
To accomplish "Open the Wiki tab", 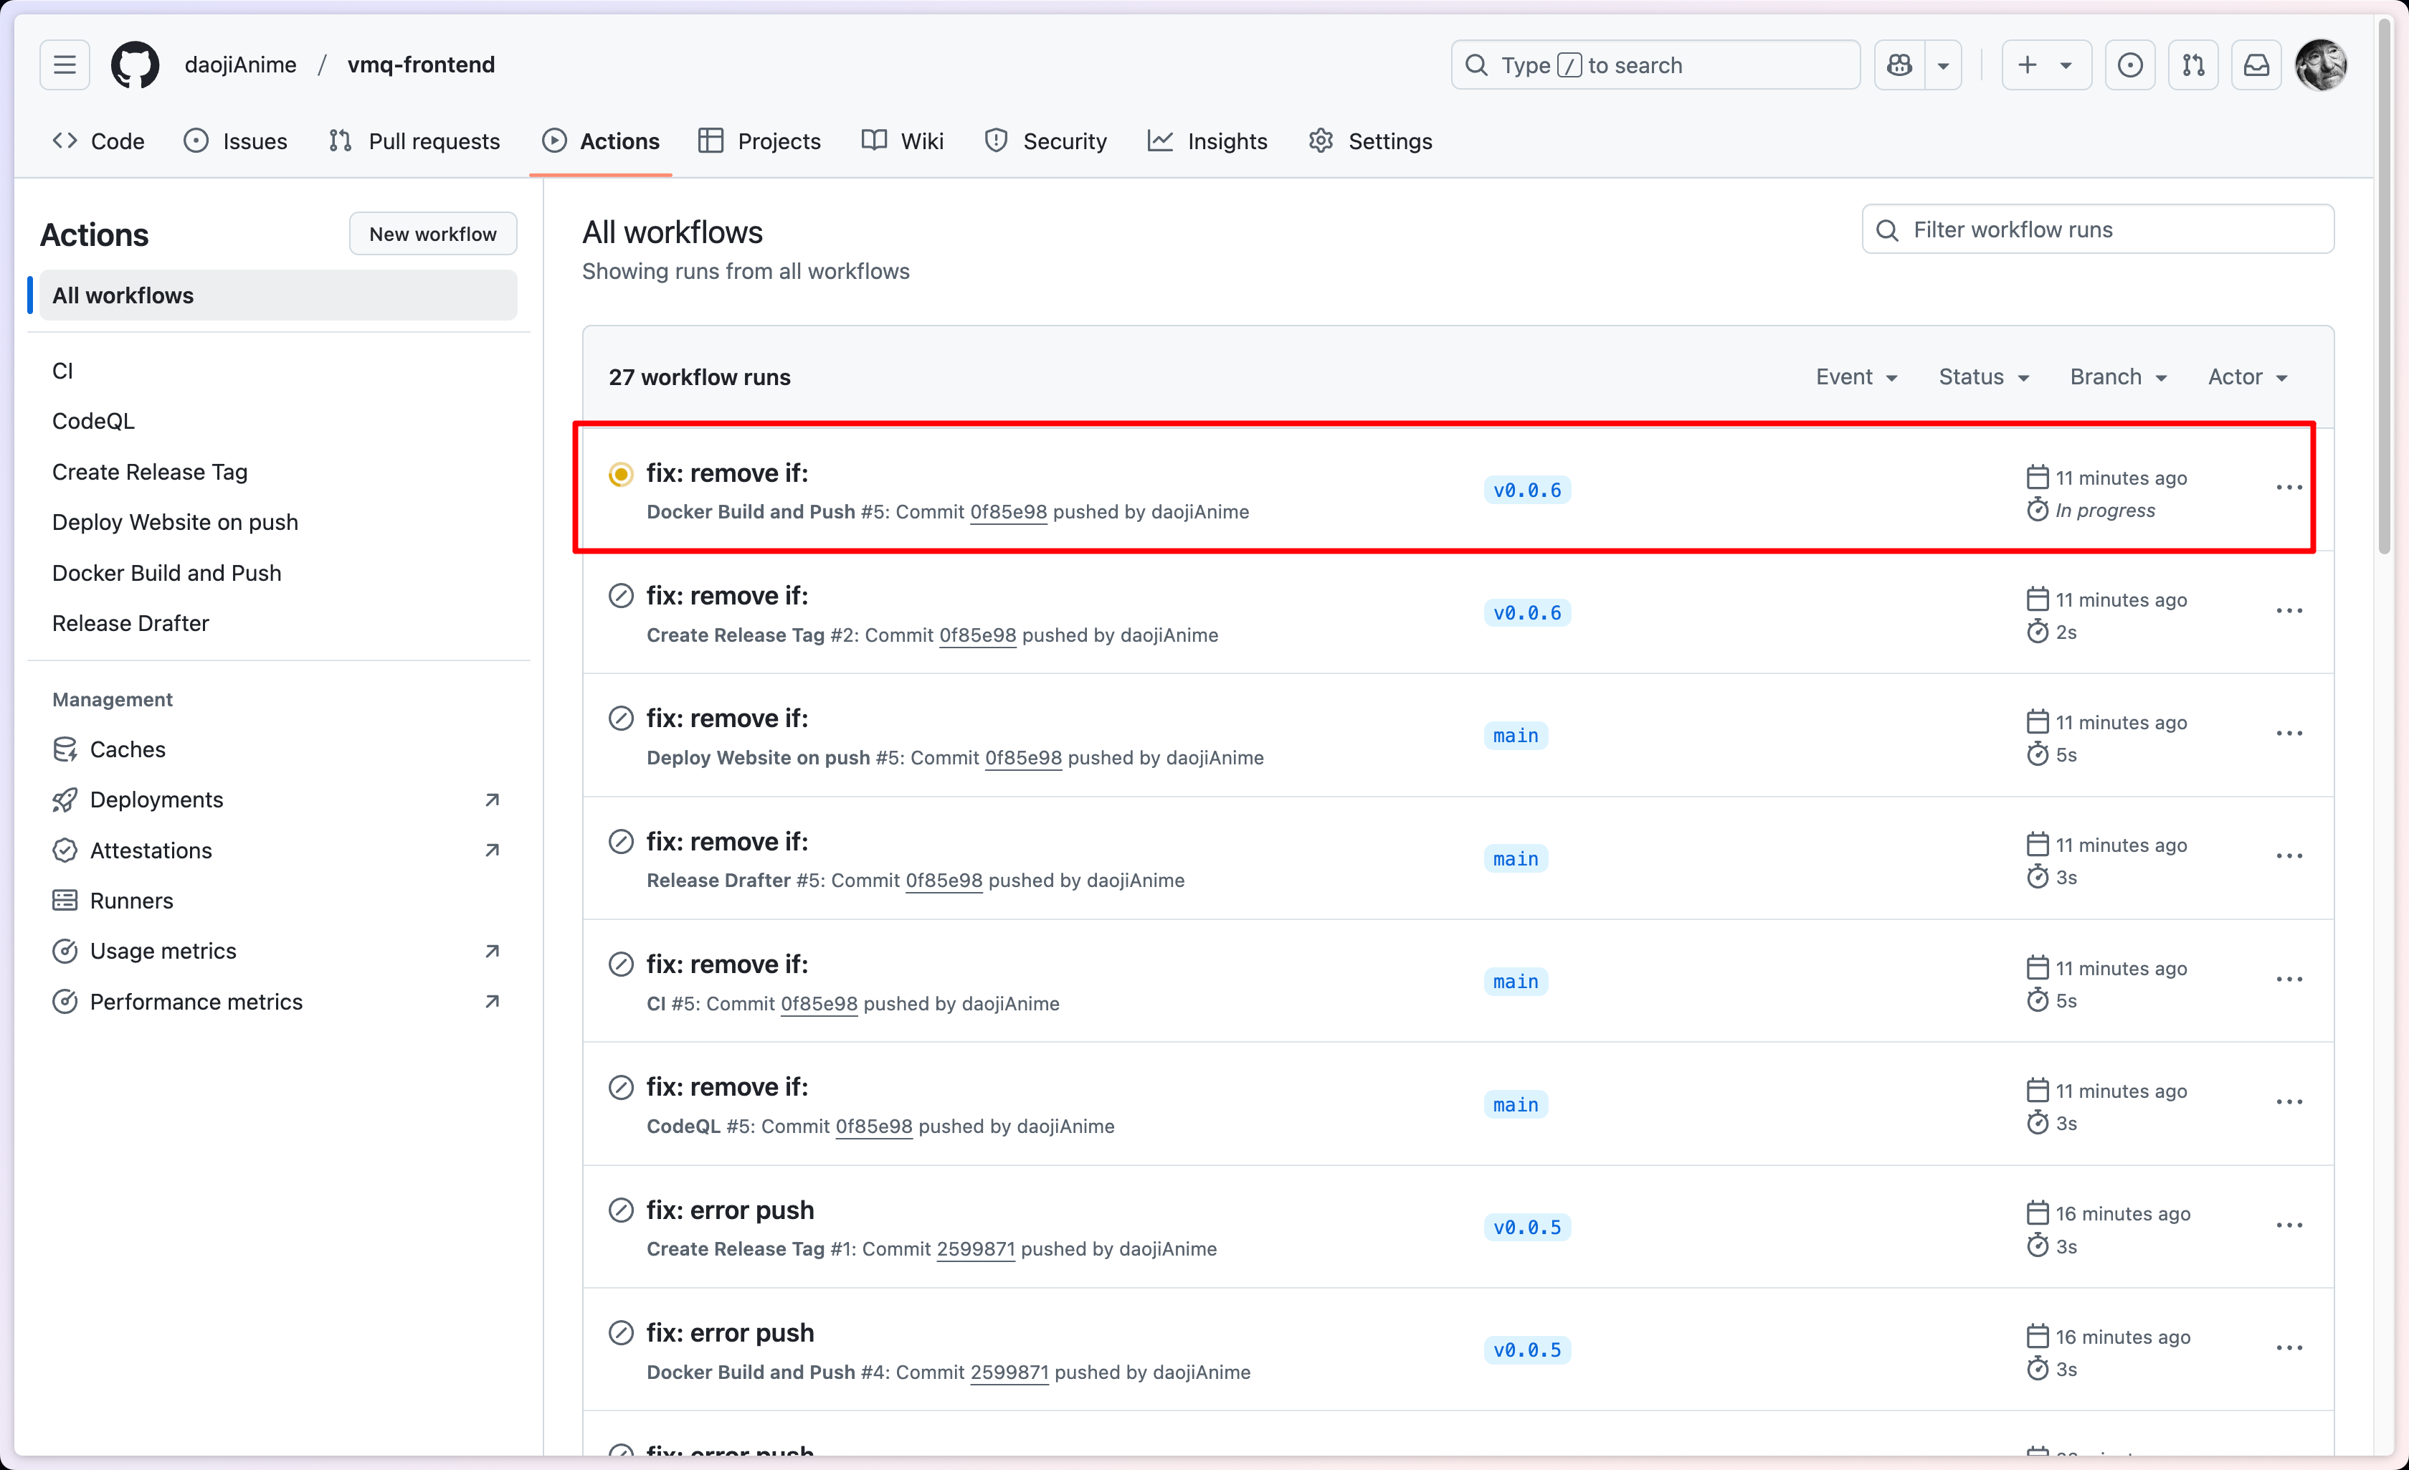I will tap(903, 141).
